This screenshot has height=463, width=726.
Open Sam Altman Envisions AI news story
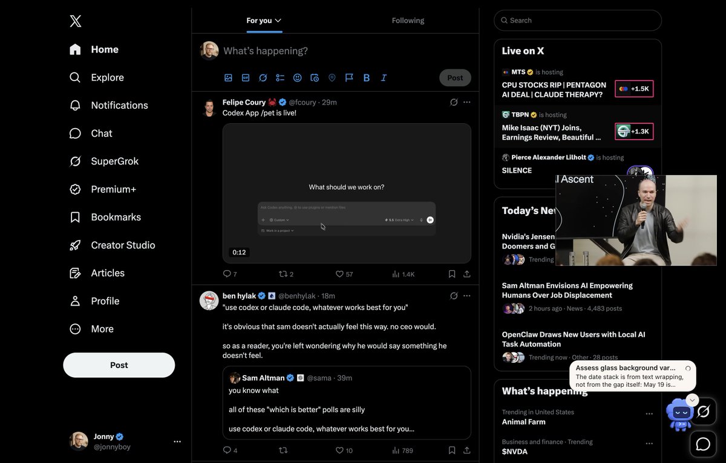click(x=567, y=290)
